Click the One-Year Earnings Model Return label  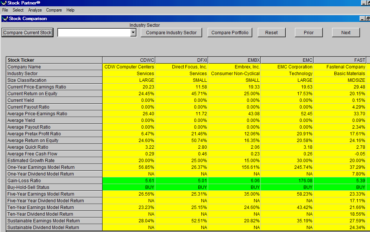coord(54,167)
